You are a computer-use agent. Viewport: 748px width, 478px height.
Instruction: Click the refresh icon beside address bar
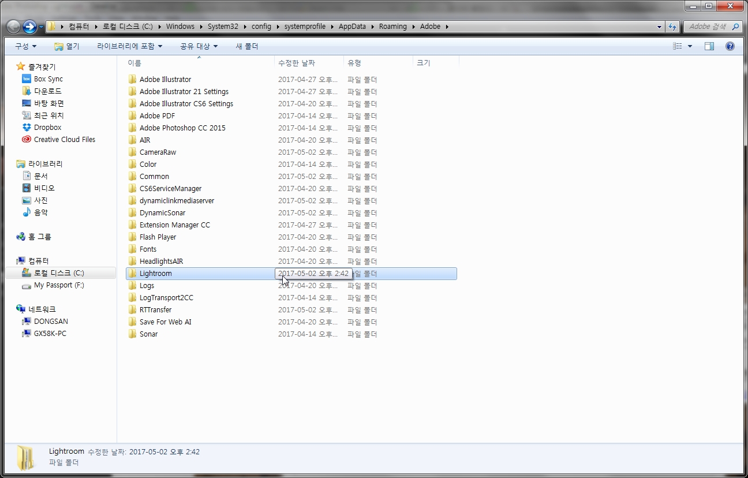click(x=672, y=27)
